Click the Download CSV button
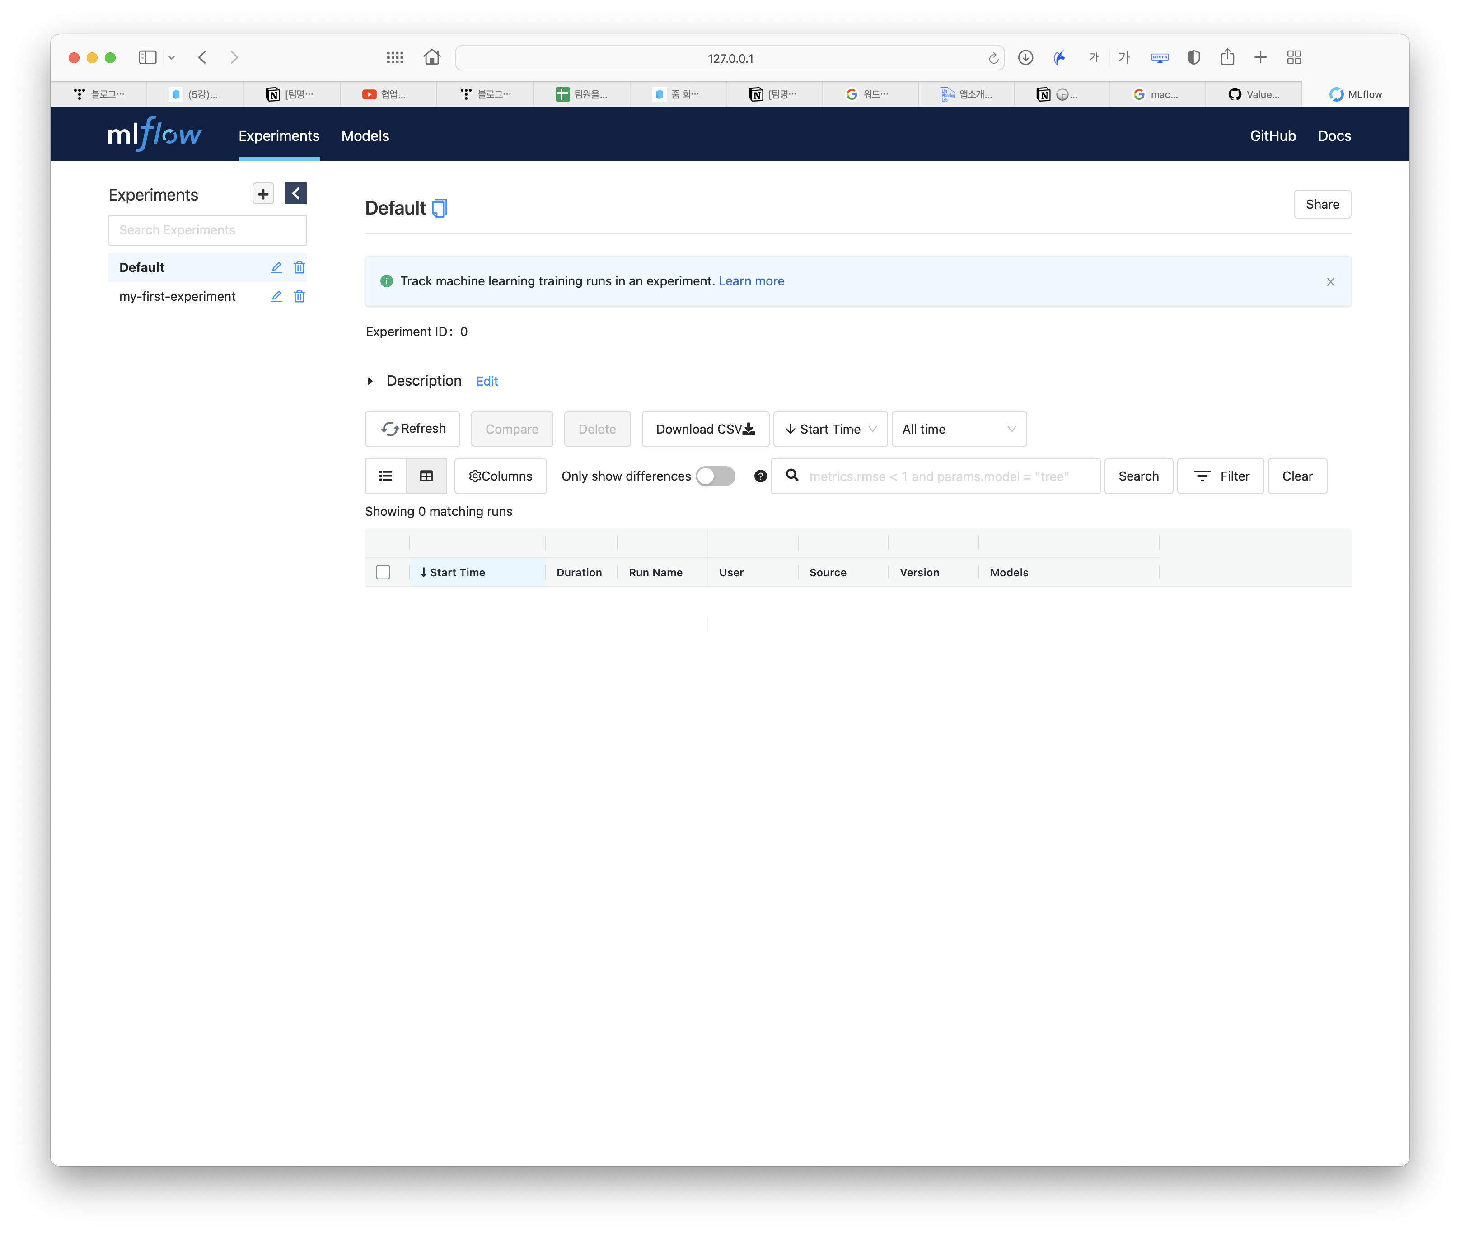This screenshot has height=1233, width=1460. (x=705, y=429)
